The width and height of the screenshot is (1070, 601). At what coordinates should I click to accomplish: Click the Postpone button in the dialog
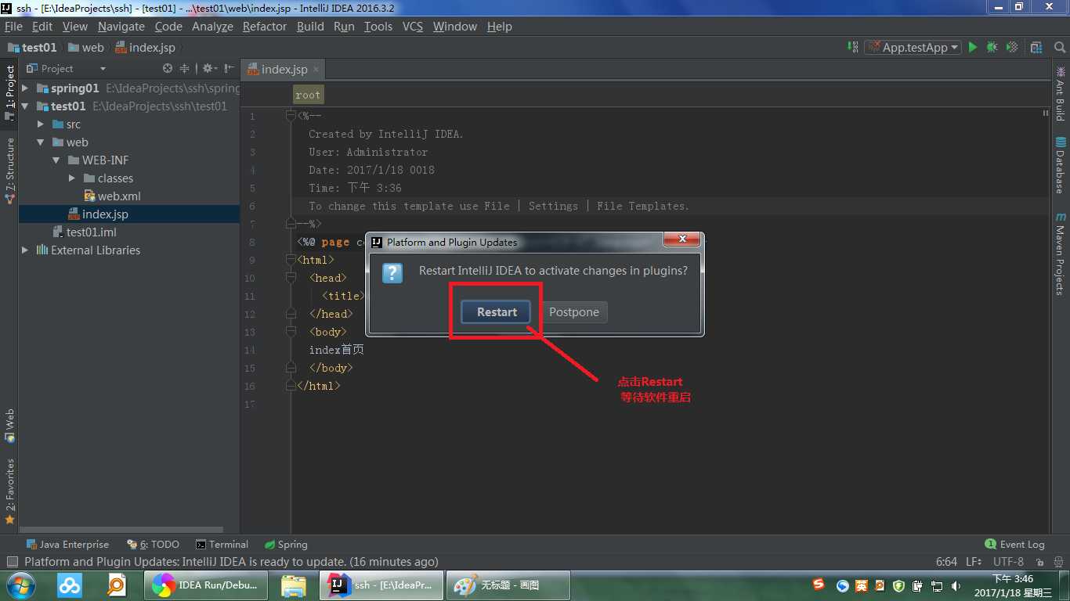pos(573,311)
